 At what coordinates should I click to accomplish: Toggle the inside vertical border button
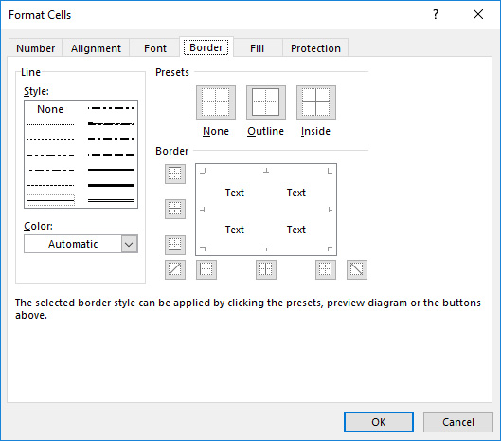pos(266,269)
